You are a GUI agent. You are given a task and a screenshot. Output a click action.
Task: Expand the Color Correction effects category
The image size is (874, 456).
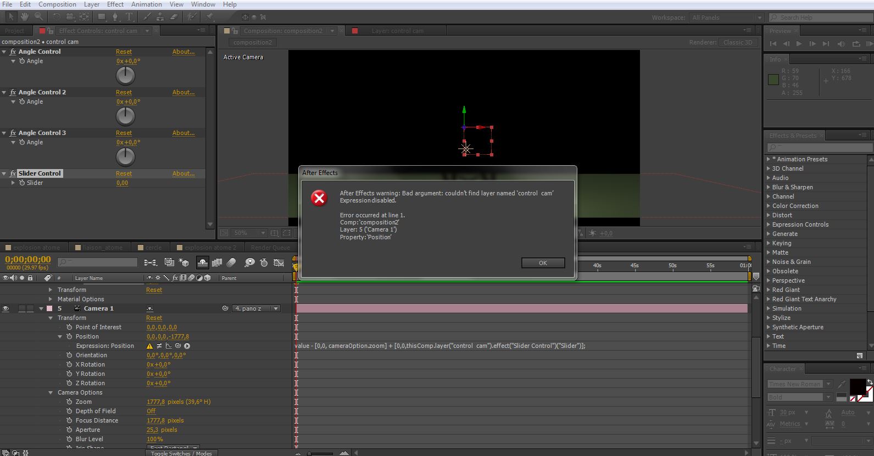pos(769,206)
